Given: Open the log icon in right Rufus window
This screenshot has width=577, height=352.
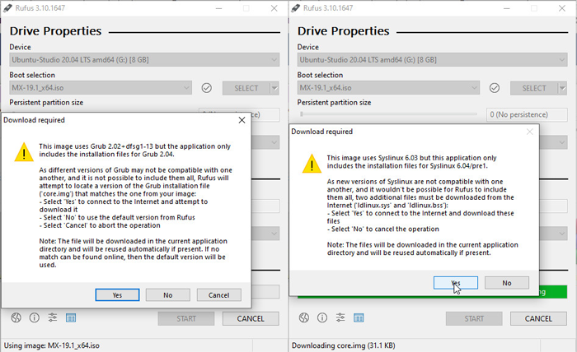Looking at the screenshot, I should click(x=359, y=317).
